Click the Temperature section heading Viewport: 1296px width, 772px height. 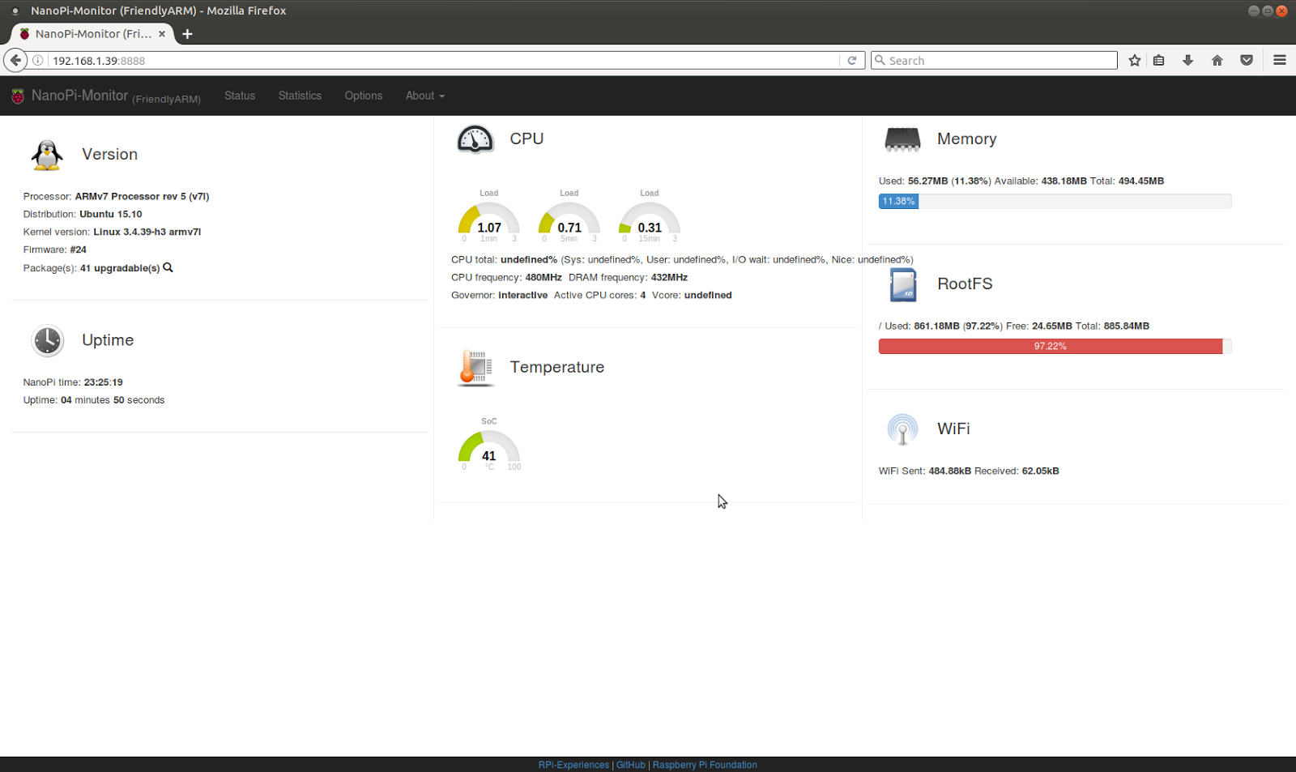pyautogui.click(x=557, y=368)
